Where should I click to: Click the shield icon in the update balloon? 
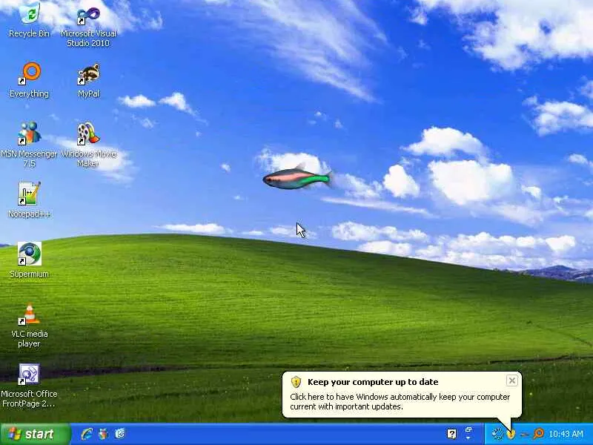(296, 382)
